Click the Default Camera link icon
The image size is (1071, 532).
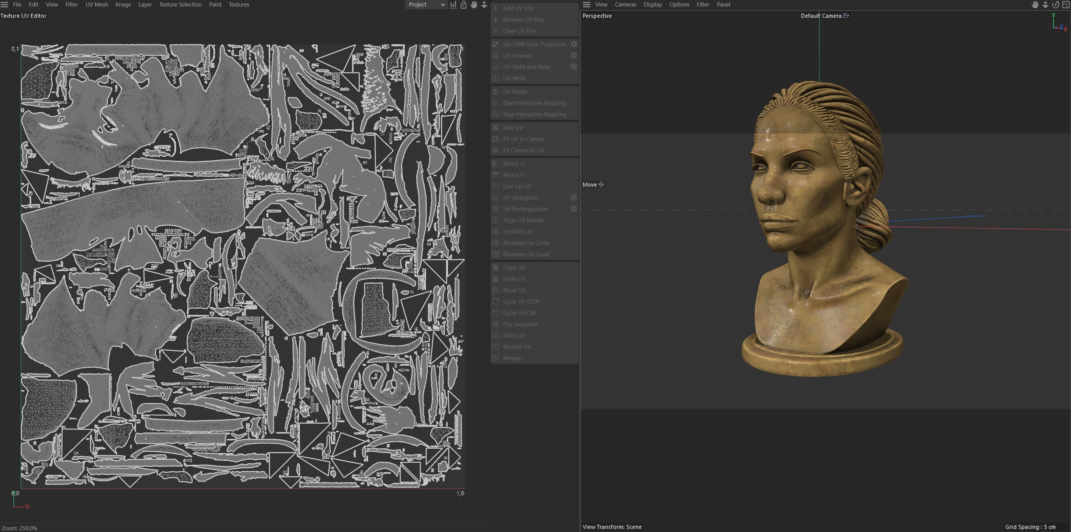(846, 16)
